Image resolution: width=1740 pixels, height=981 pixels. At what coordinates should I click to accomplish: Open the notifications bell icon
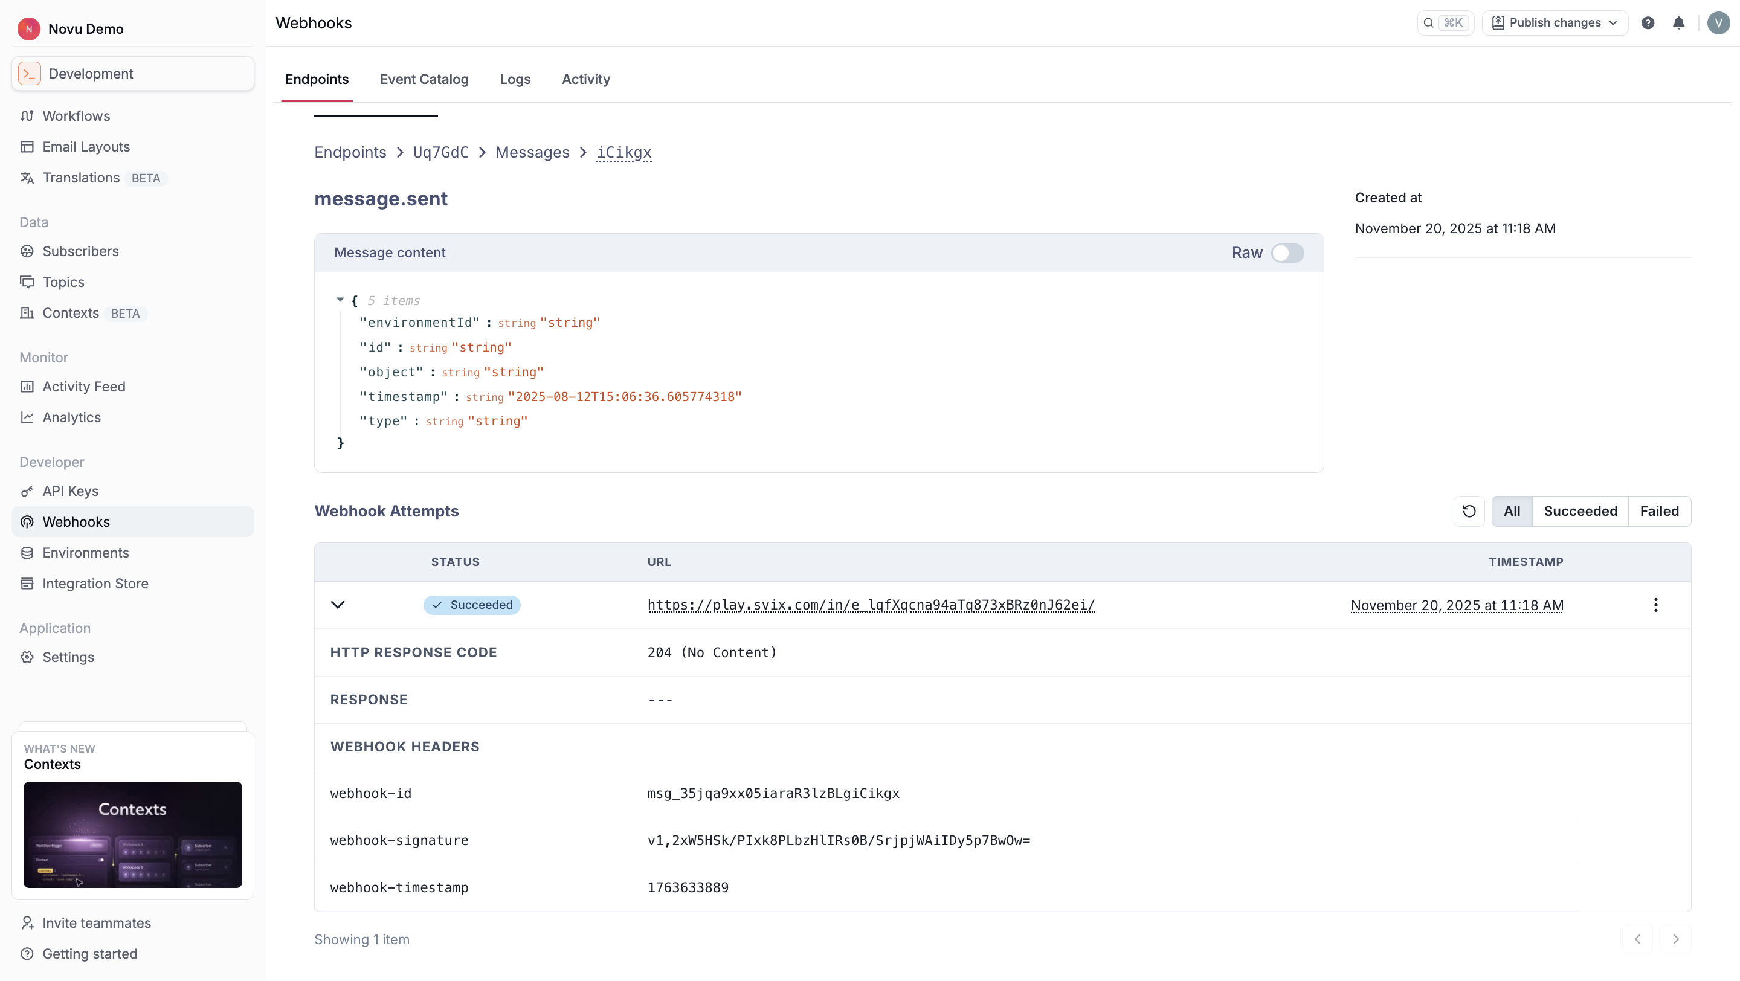(1678, 23)
